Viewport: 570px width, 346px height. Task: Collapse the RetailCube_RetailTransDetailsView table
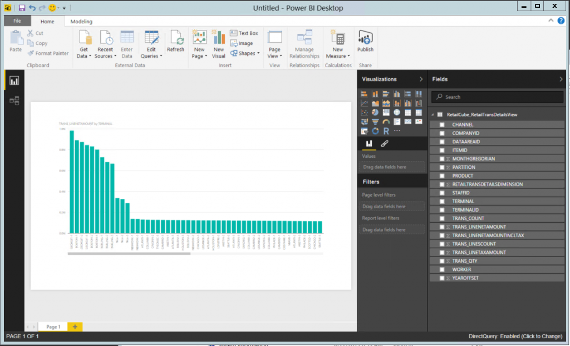click(x=433, y=116)
